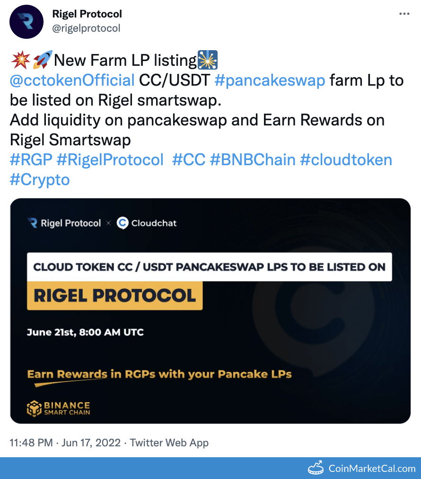Click the yellow Rigel Protocol banner highlight

(x=114, y=295)
